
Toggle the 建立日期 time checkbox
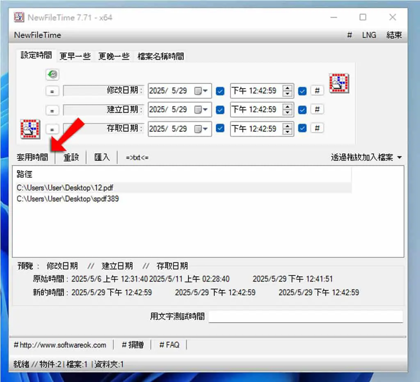click(302, 110)
